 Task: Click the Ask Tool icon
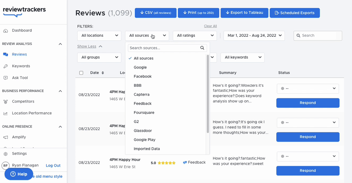[x=6, y=78]
